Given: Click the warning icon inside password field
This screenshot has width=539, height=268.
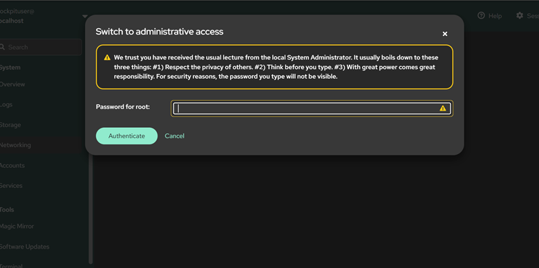Looking at the screenshot, I should 443,108.
